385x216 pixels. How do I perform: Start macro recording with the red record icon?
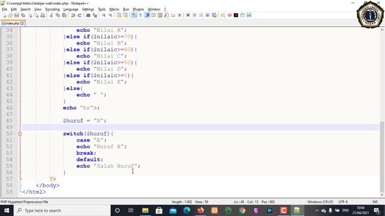[188, 15]
